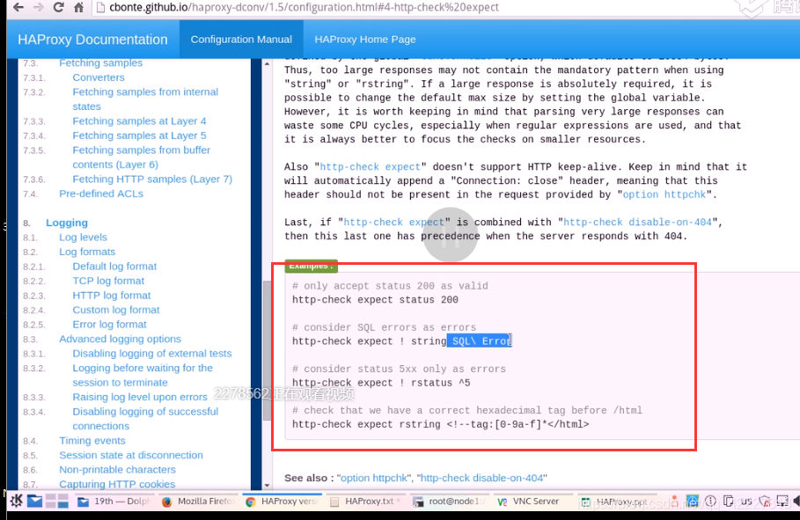The image size is (800, 520).
Task: Click the VNC Server icon in the taskbar
Action: (x=502, y=502)
